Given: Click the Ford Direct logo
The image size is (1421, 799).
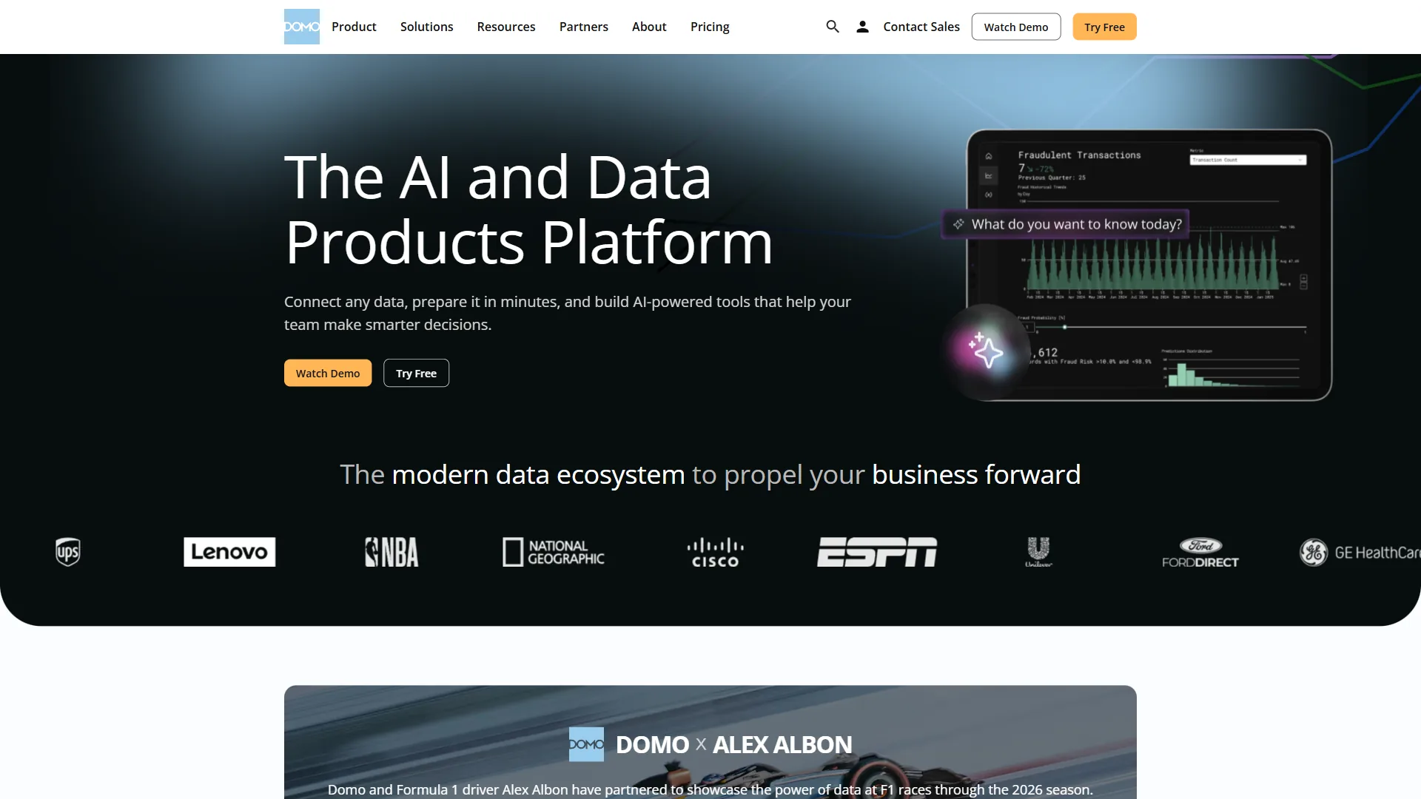Looking at the screenshot, I should pyautogui.click(x=1200, y=552).
